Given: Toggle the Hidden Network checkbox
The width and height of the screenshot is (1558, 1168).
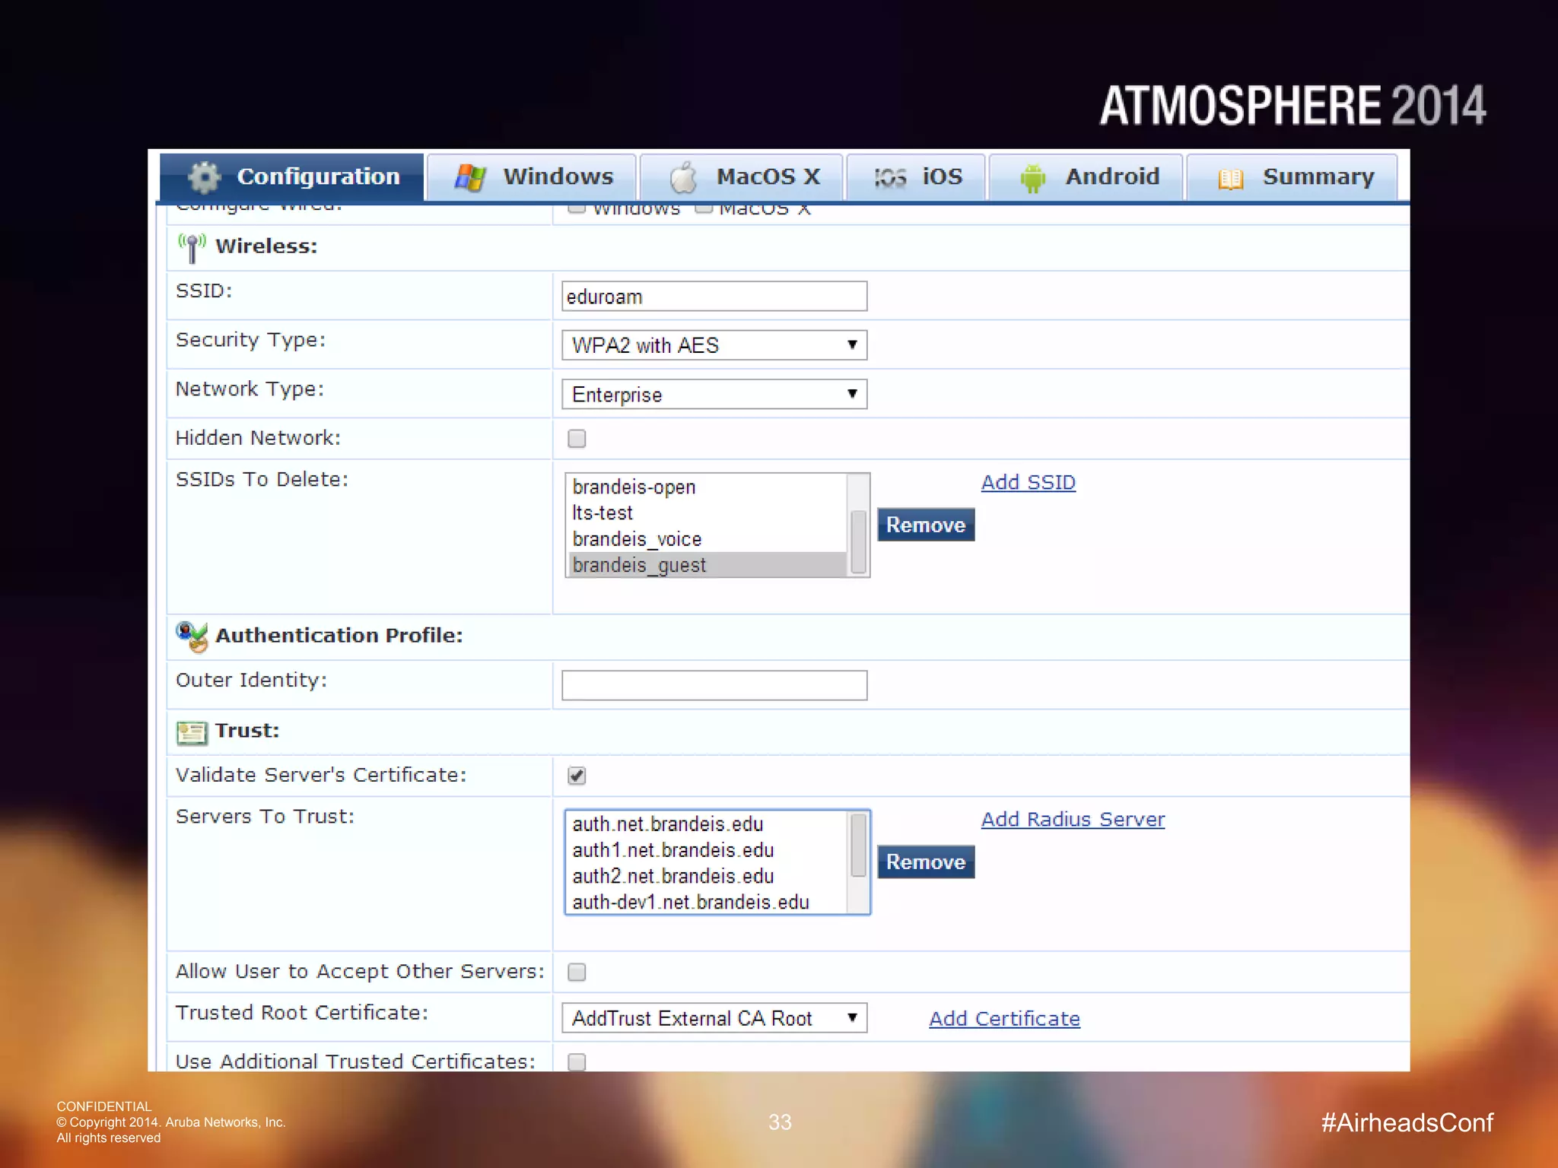Looking at the screenshot, I should [577, 439].
